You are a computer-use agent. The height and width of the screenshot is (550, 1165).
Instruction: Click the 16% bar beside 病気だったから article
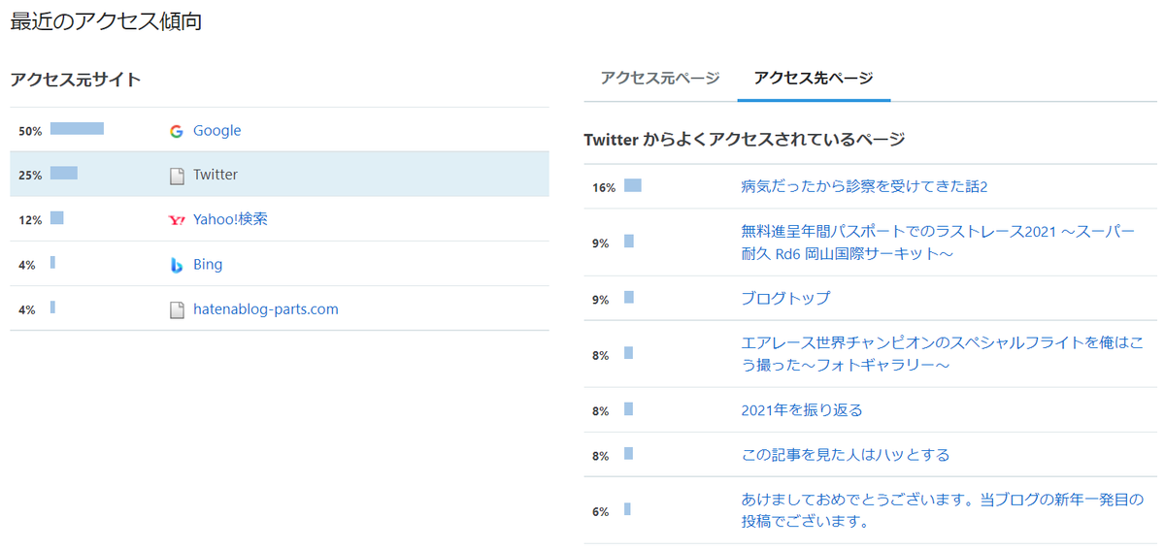(633, 185)
